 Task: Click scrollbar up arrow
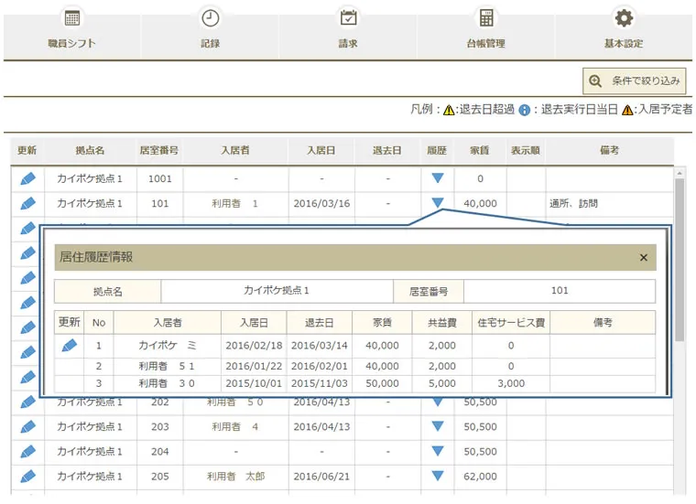click(x=680, y=173)
